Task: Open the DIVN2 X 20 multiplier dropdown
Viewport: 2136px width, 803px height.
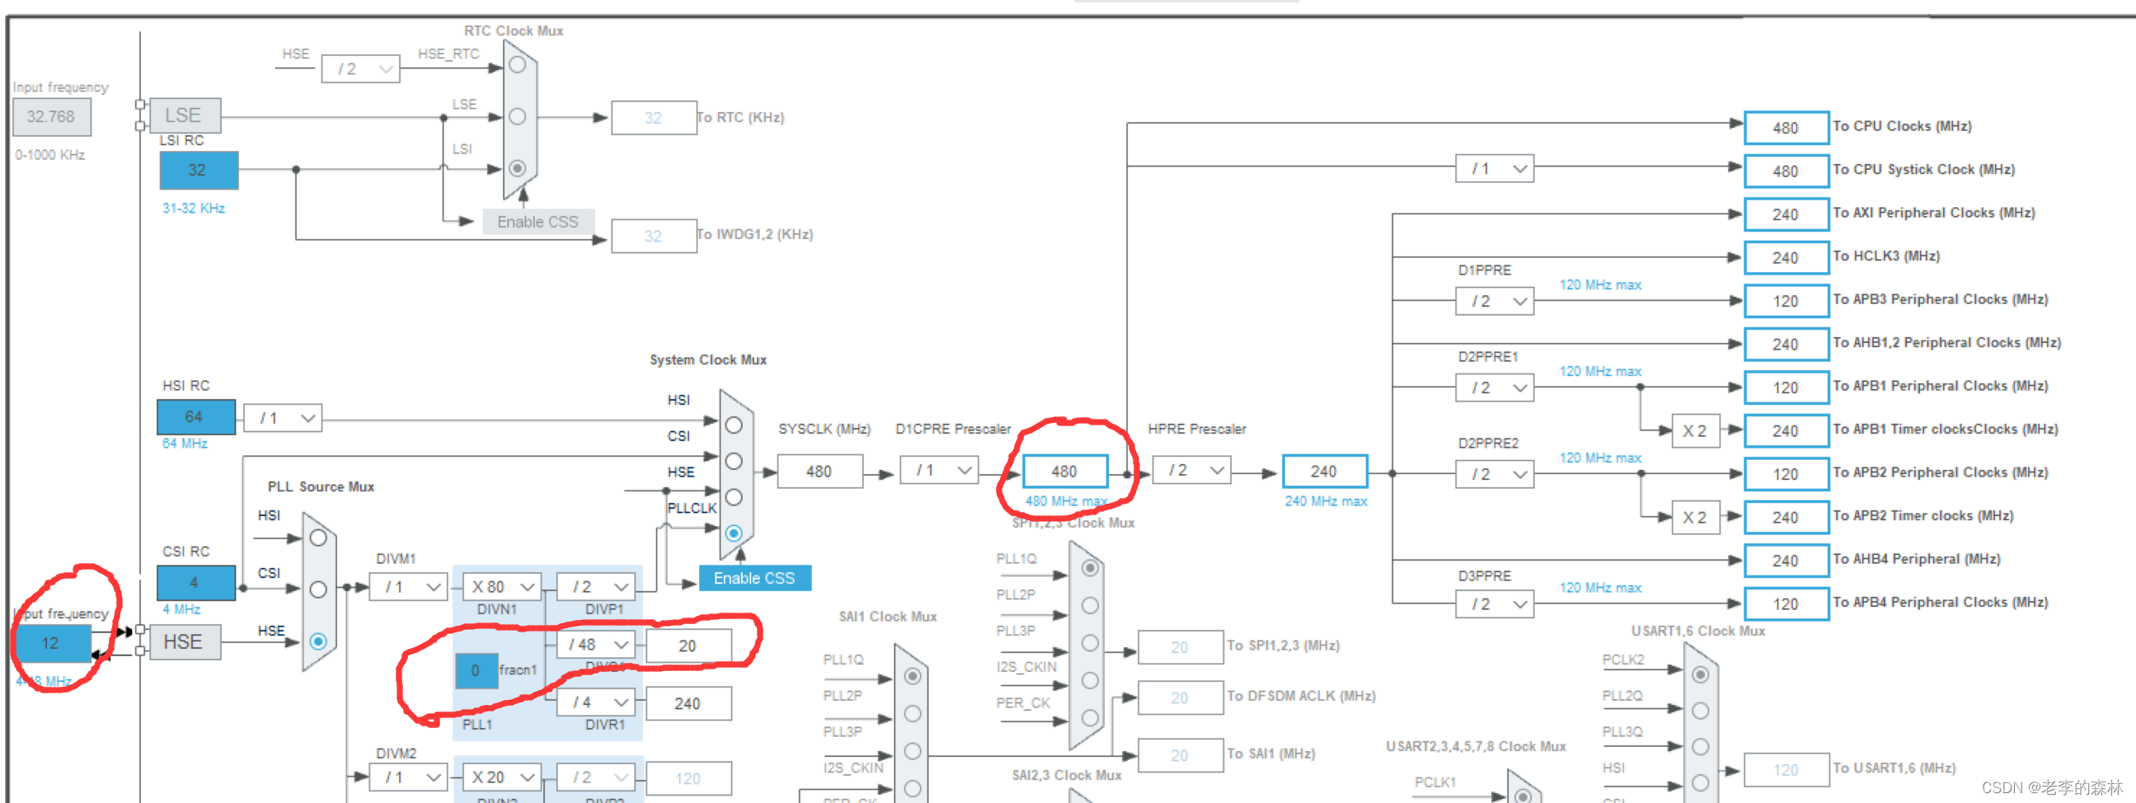Action: (x=502, y=777)
